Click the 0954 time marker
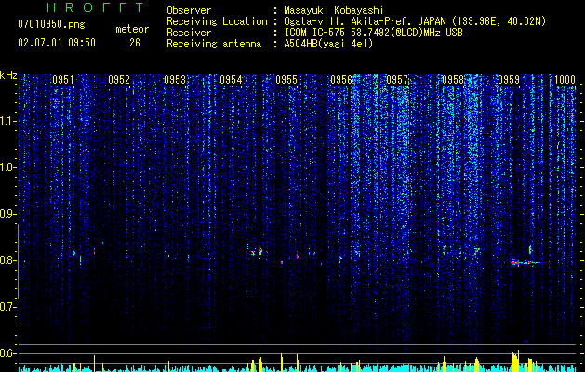The image size is (585, 372). pyautogui.click(x=231, y=80)
